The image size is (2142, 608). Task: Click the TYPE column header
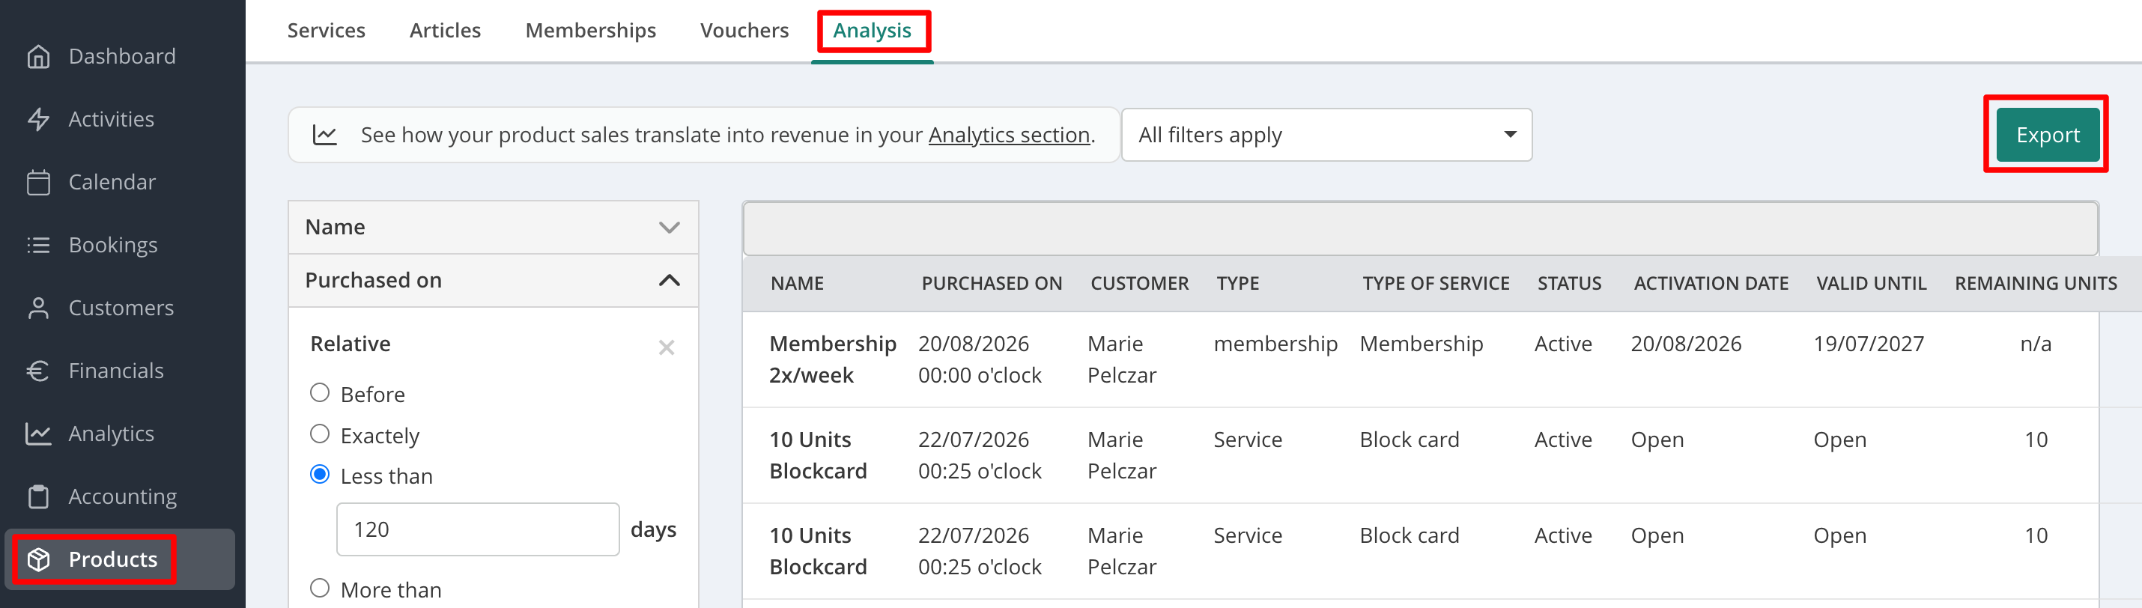[1237, 284]
